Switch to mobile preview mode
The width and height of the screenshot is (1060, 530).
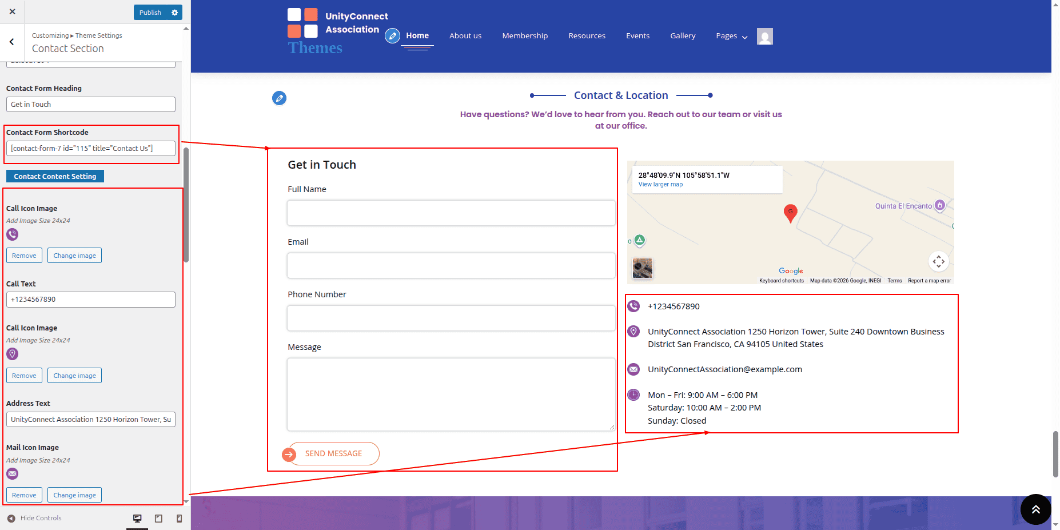point(179,518)
